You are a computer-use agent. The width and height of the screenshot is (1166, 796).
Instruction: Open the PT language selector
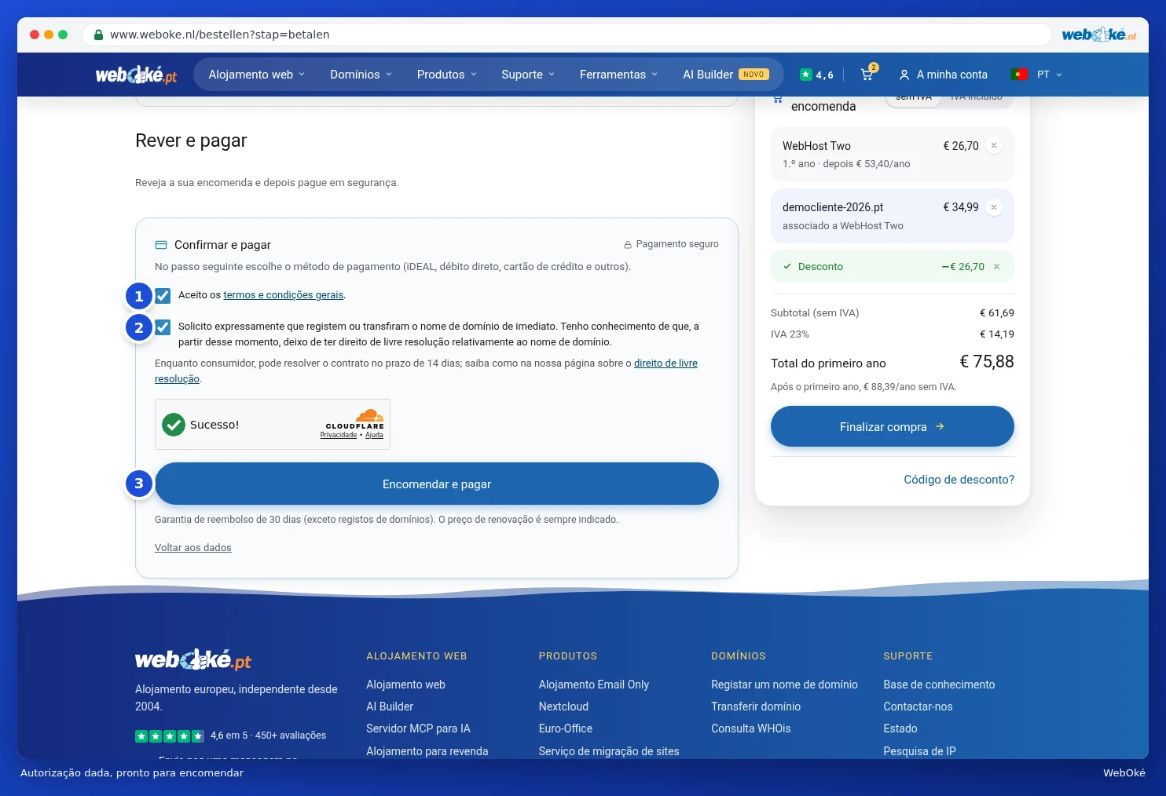[1049, 75]
